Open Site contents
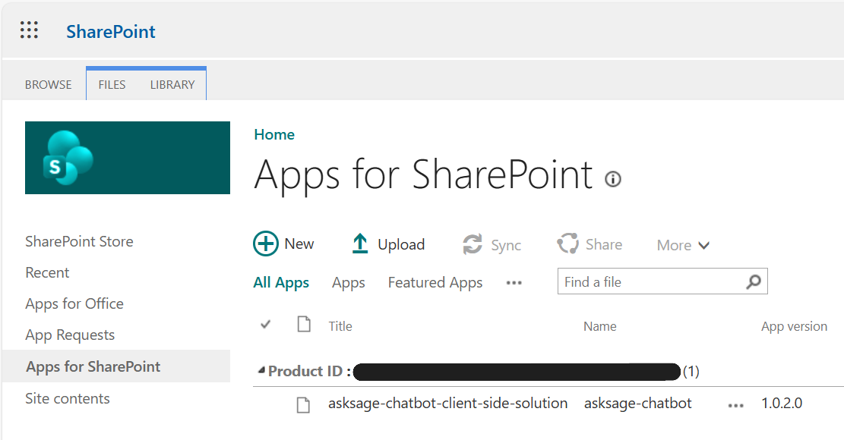The height and width of the screenshot is (440, 844). [x=68, y=398]
